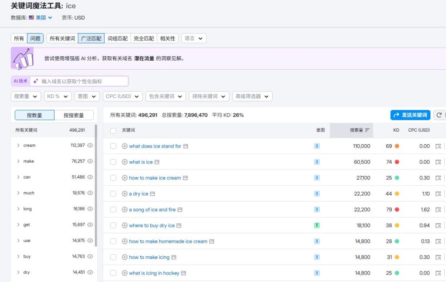Click the plus icon beside 'what is ice'
446x282 pixels.
(125, 162)
